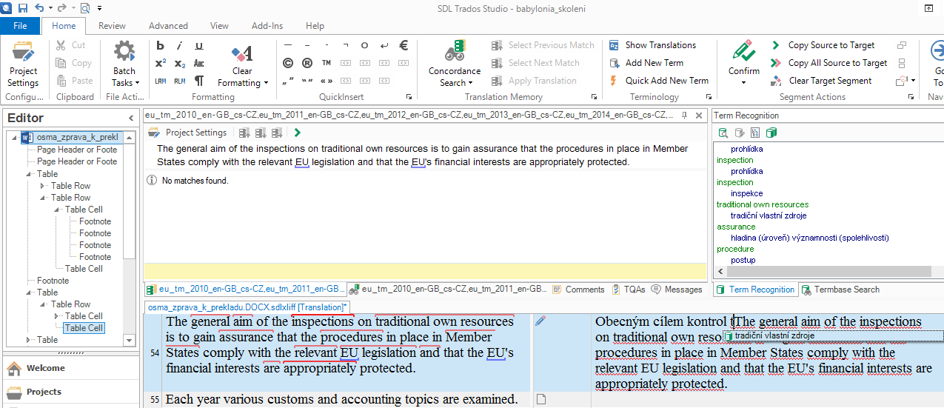Switch to the Review ribbon tab
This screenshot has height=408, width=944.
(112, 26)
